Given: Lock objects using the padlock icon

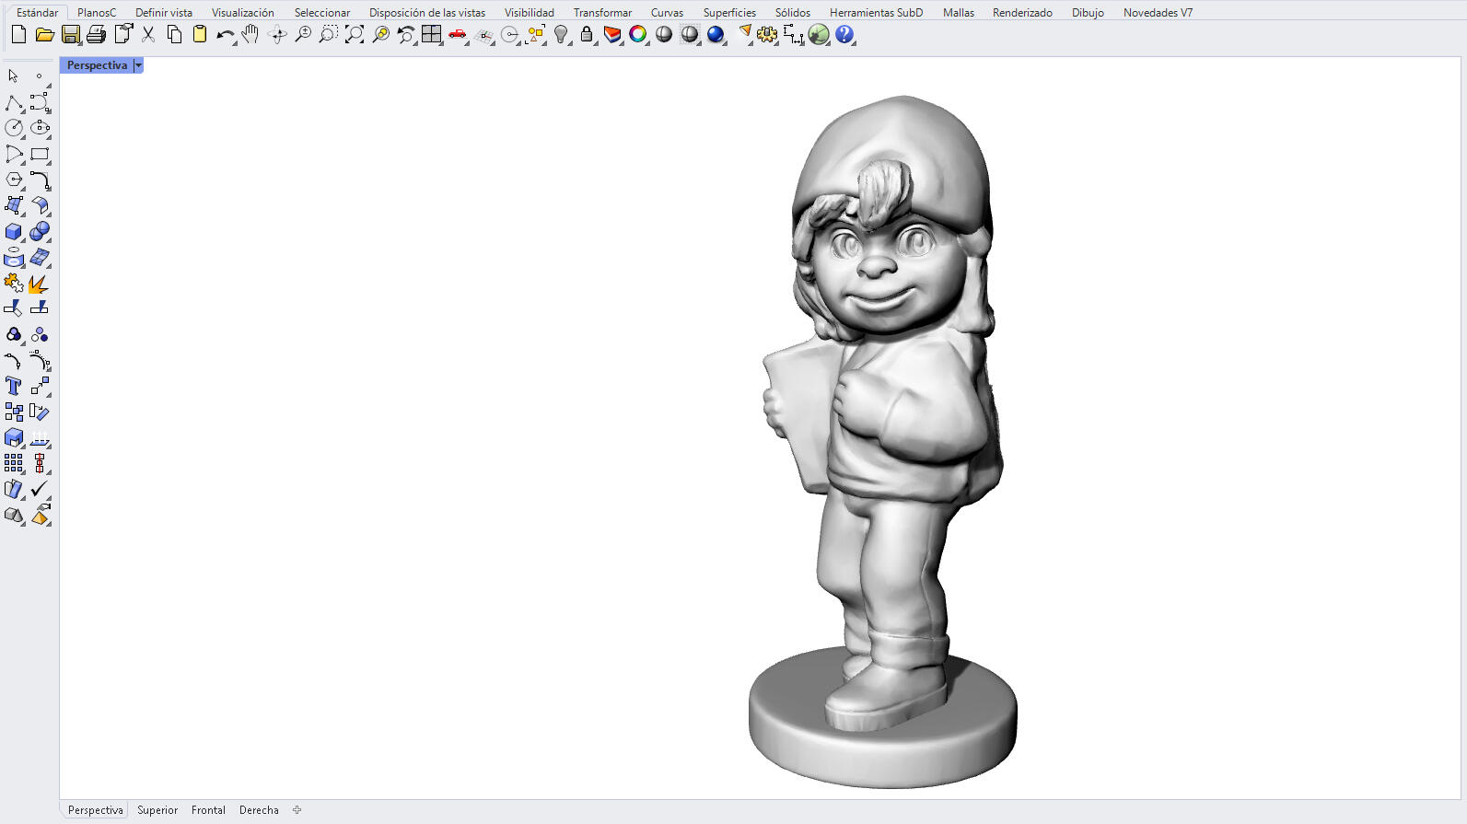Looking at the screenshot, I should pos(587,35).
